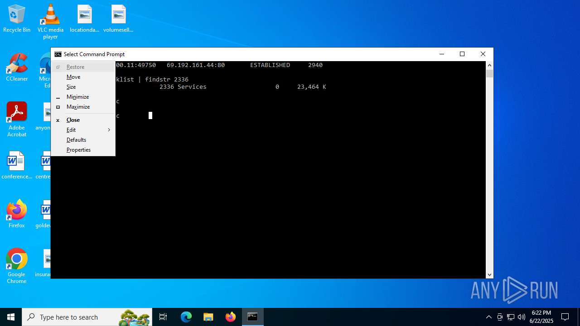Launch Firefox from the desktop
This screenshot has width=580, height=326.
[x=17, y=214]
